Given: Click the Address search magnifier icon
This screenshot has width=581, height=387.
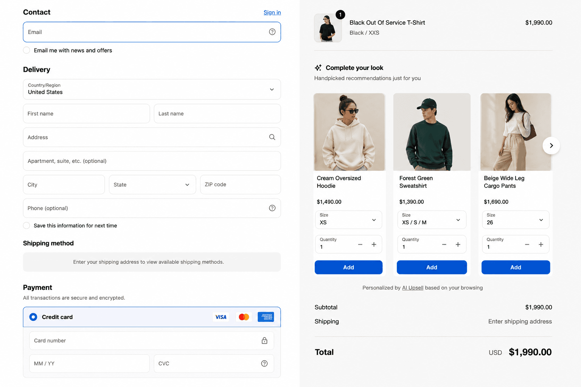Looking at the screenshot, I should click(x=272, y=137).
